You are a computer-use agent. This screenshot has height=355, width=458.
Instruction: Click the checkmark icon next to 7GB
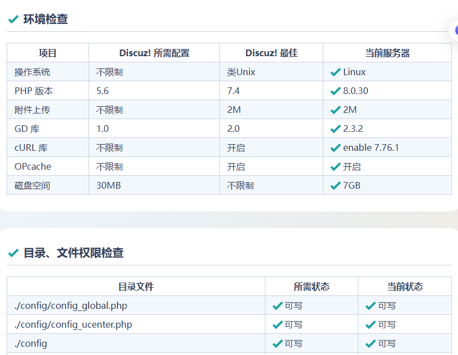(336, 186)
